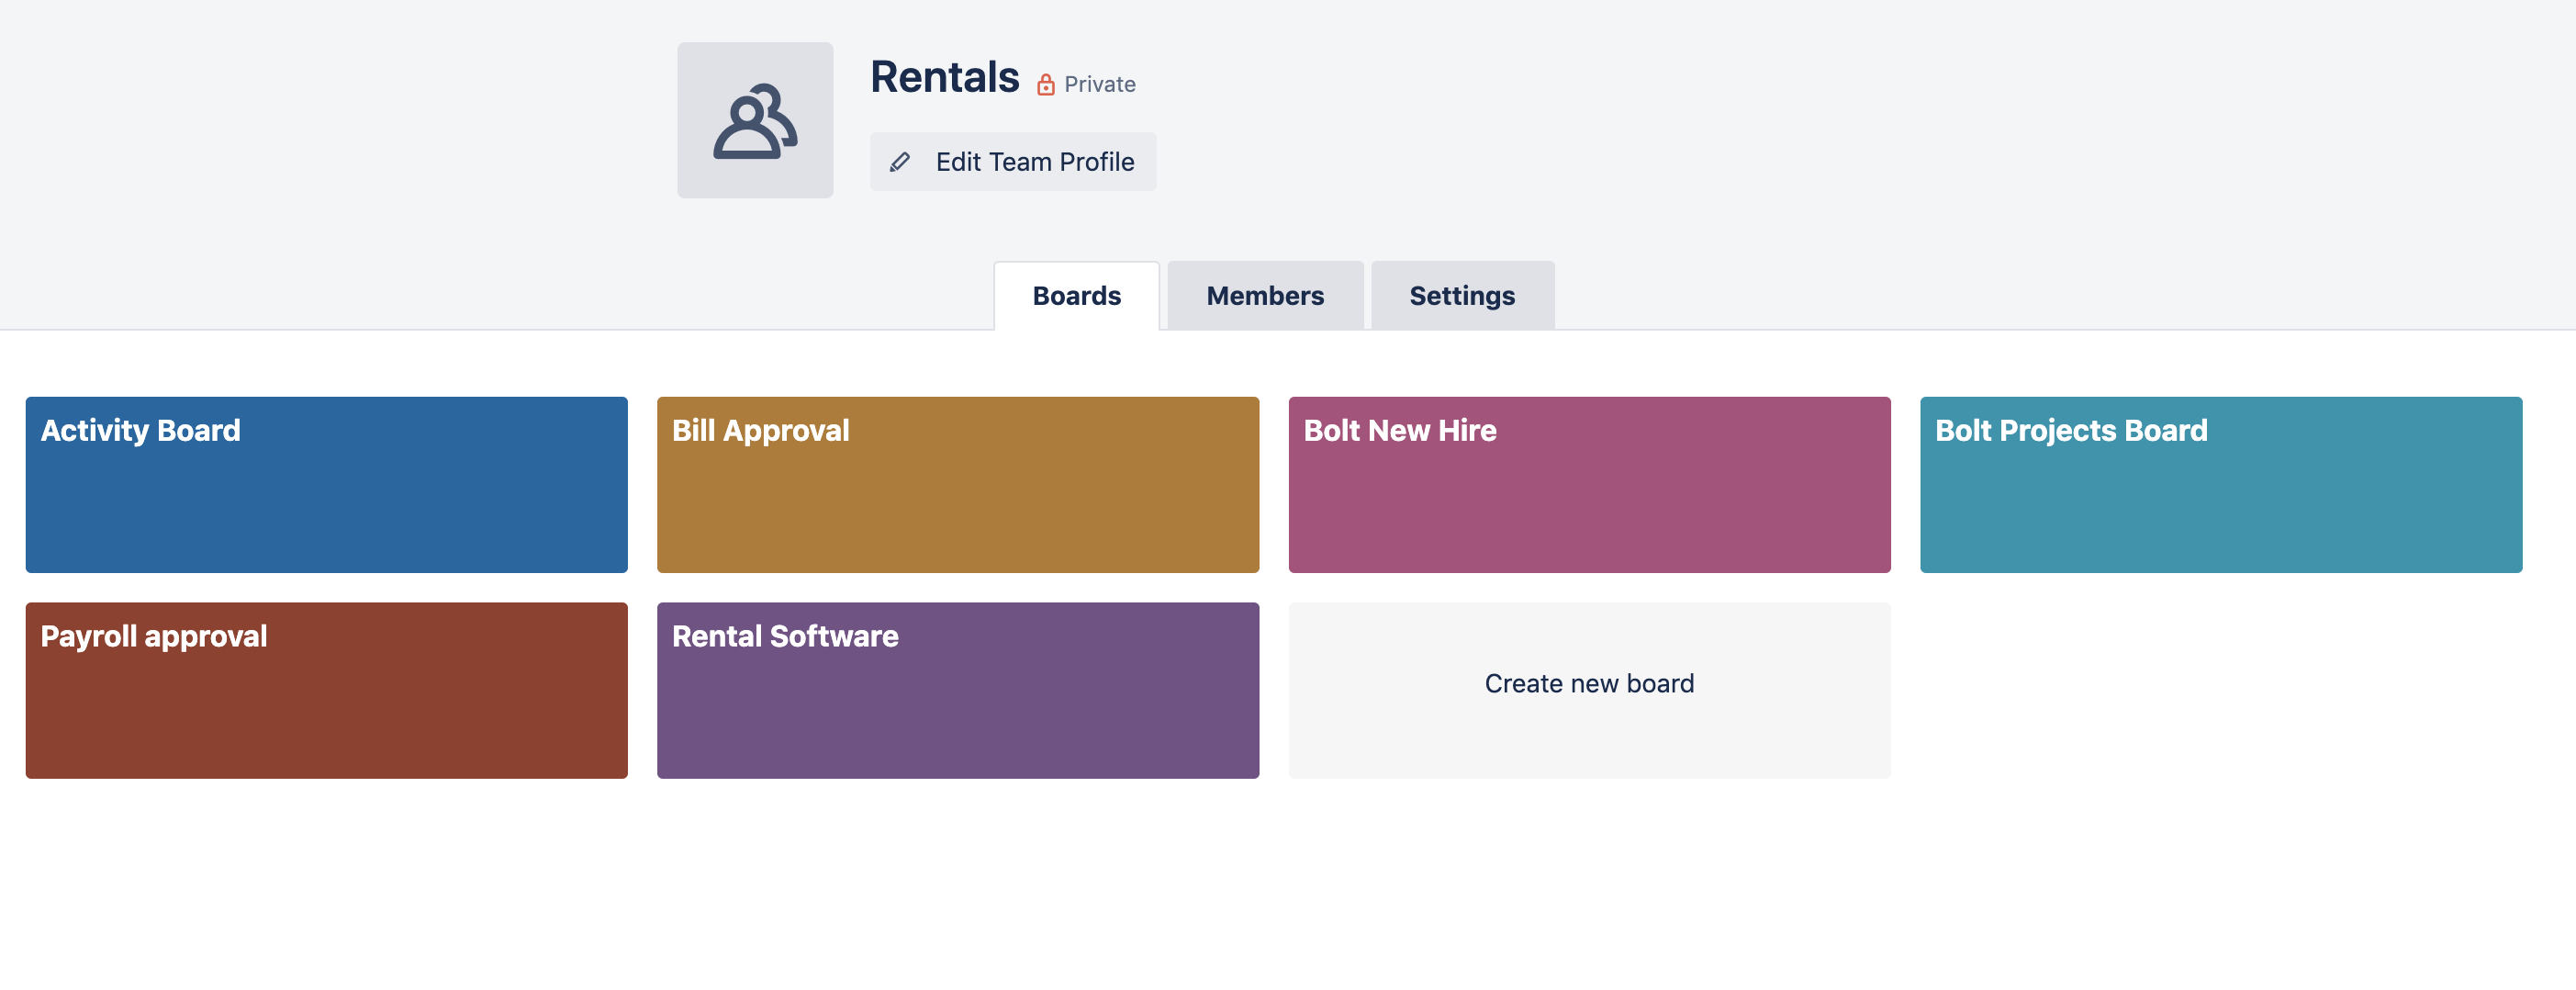Open the Payroll approval board
Image resolution: width=2576 pixels, height=990 pixels.
(326, 690)
